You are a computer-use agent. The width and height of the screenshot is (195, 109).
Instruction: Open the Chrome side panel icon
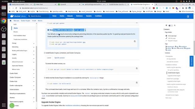tap(186, 8)
